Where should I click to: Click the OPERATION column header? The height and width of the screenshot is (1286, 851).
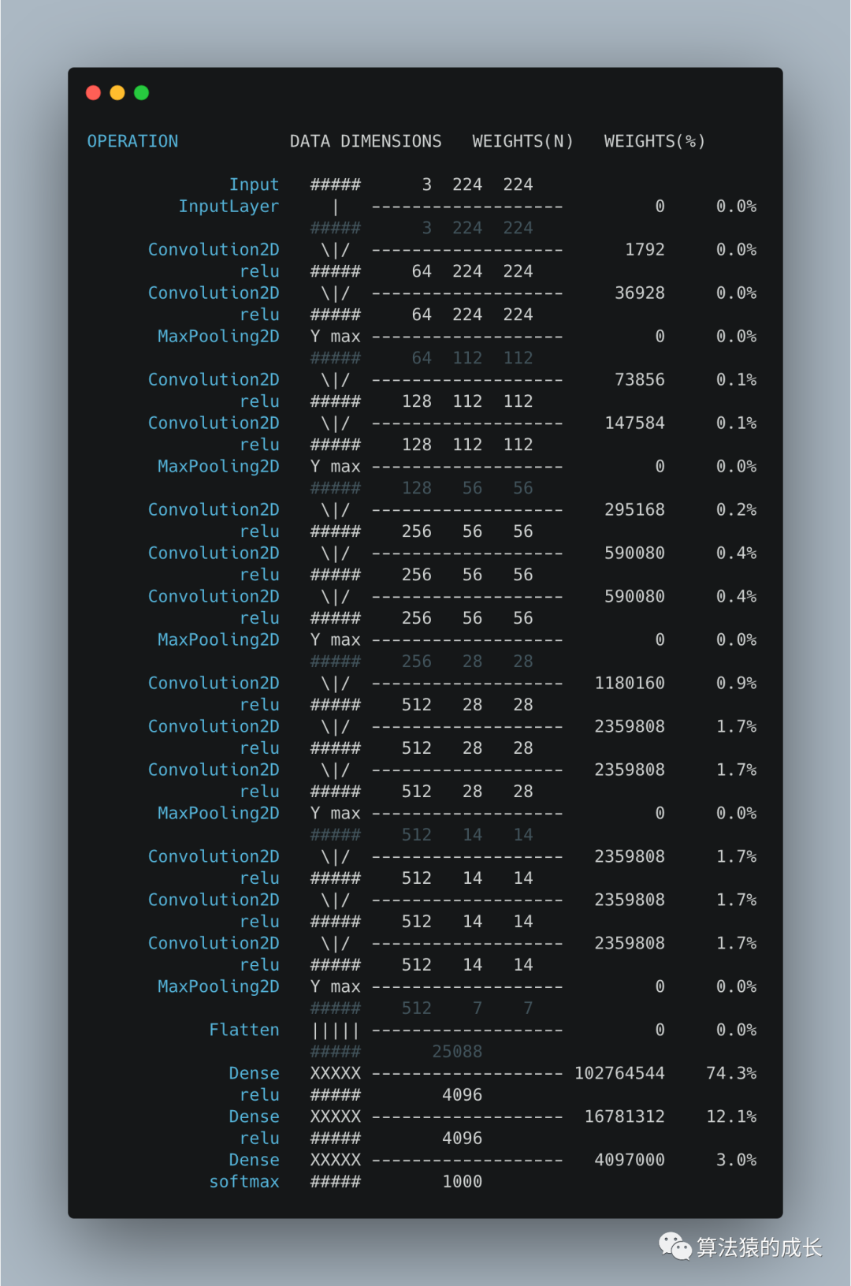point(132,141)
